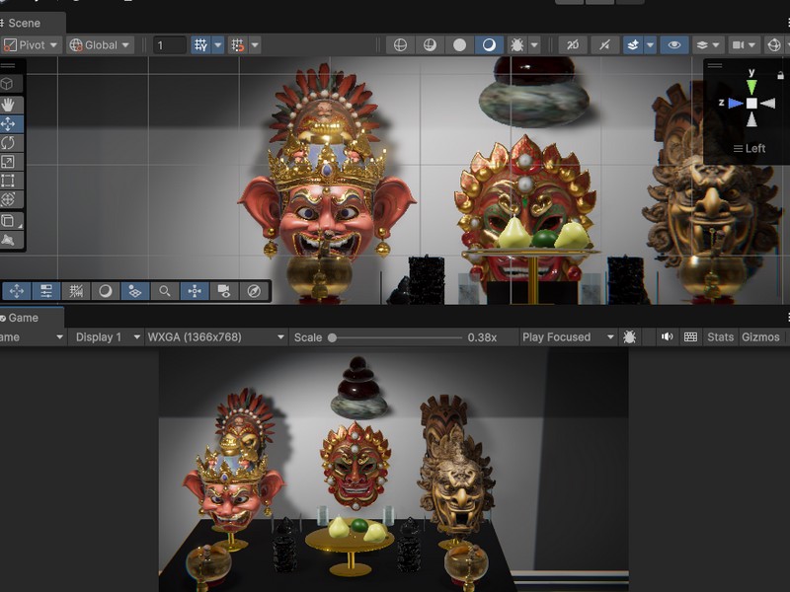Open the Global coordinate dropdown
Image resolution: width=790 pixels, height=592 pixels.
coord(100,45)
